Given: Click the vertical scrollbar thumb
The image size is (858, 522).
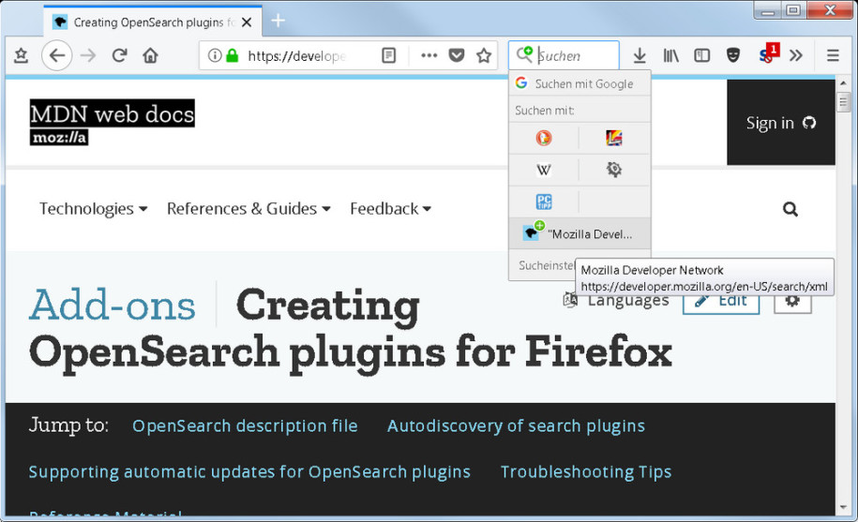Looking at the screenshot, I should [843, 101].
